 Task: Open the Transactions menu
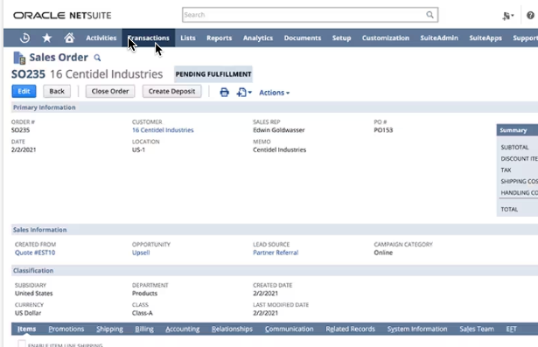coord(149,38)
